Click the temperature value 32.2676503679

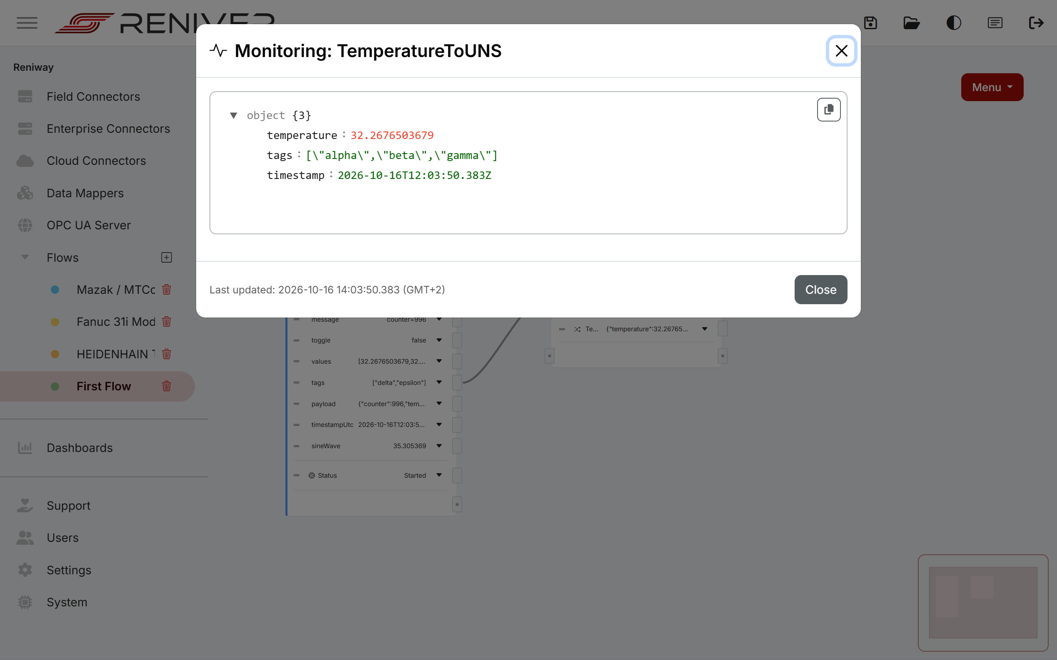click(392, 135)
